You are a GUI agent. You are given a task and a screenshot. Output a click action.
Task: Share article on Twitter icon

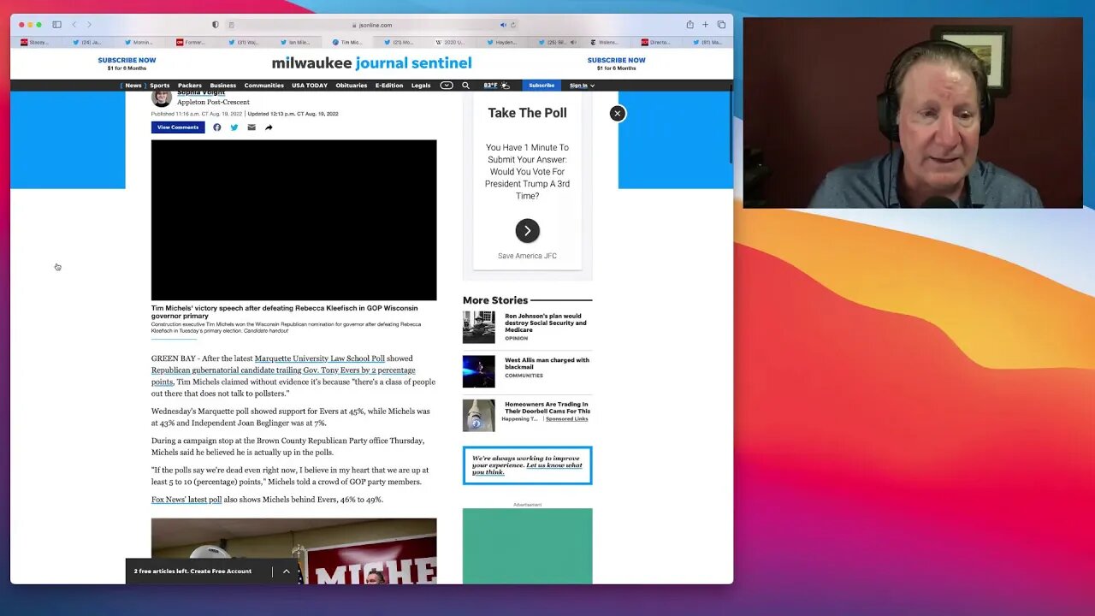(x=234, y=127)
